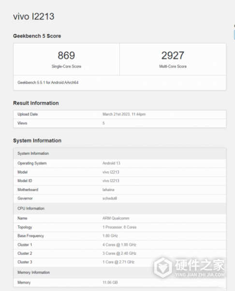The image size is (235, 291).
Task: Click the 'System Information' table header row
Action: pos(119,153)
